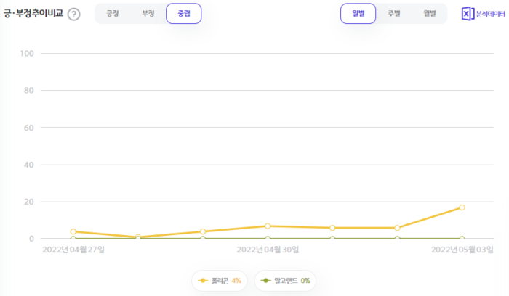The image size is (509, 296).
Task: Switch to 월별 monthly view
Action: (429, 14)
